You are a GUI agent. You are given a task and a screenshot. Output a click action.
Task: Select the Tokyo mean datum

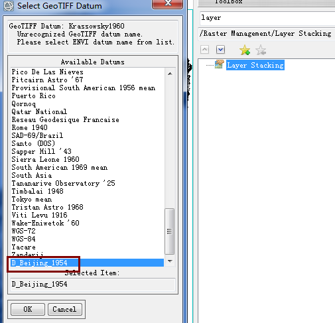(87, 199)
